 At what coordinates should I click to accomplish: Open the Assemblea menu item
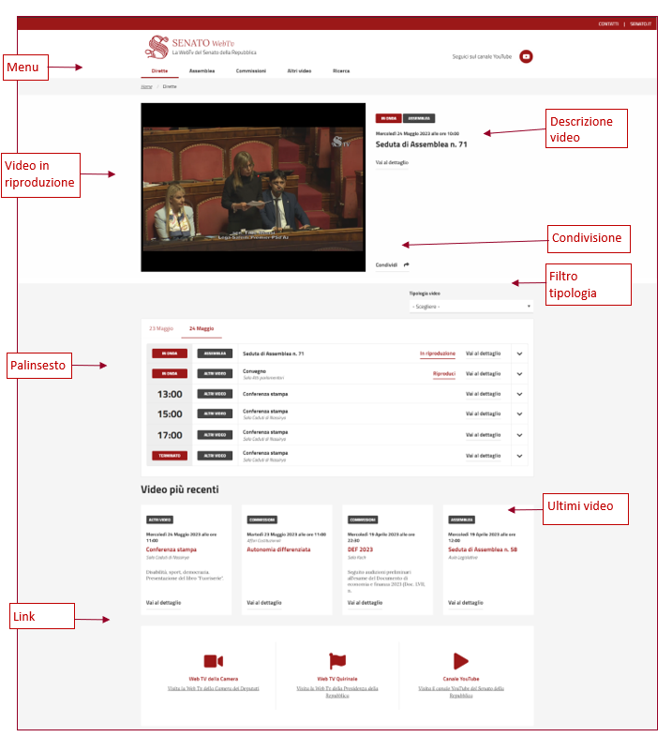202,70
